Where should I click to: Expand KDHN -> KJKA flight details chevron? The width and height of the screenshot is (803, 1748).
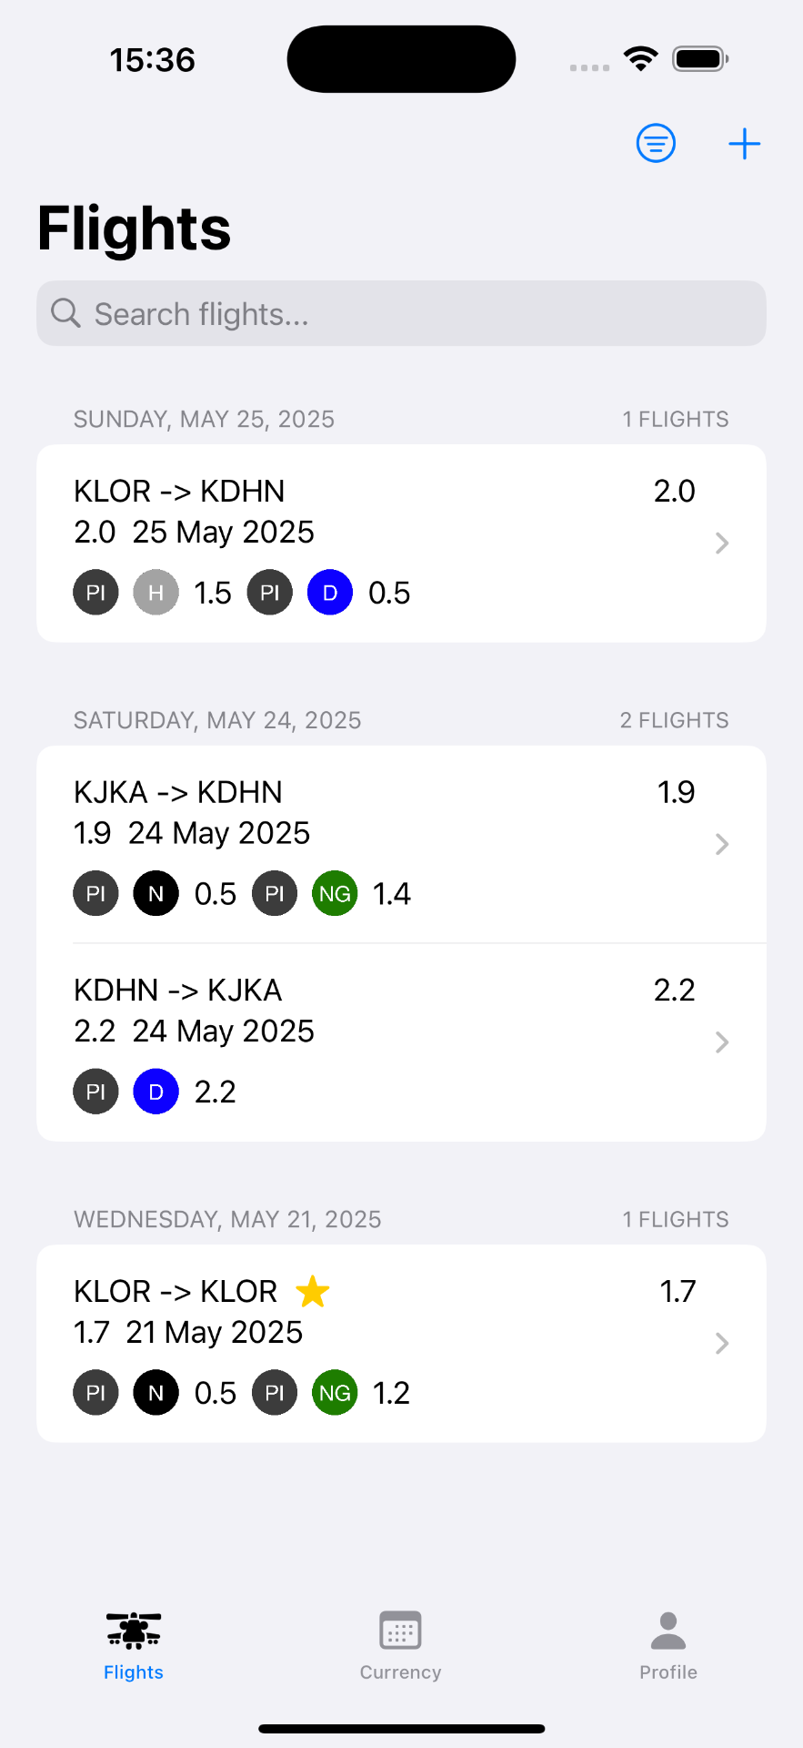722,1042
